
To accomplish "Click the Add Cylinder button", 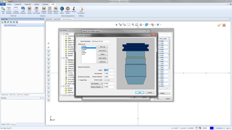I will point(103,58).
